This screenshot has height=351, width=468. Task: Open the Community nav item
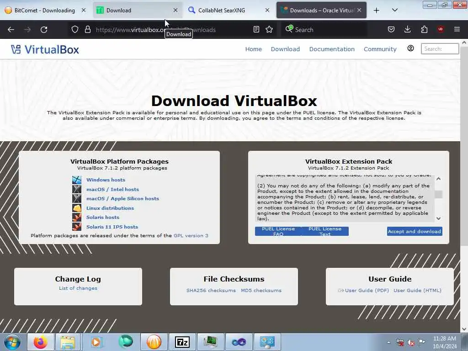pyautogui.click(x=380, y=49)
